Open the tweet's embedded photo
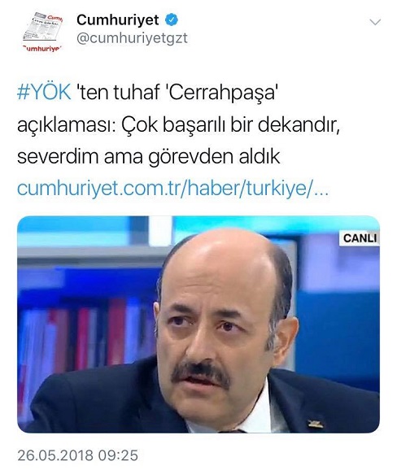The image size is (397, 470). click(x=198, y=324)
